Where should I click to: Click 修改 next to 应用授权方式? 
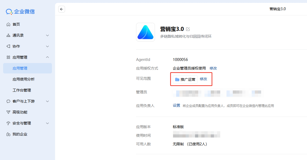pos(213,68)
